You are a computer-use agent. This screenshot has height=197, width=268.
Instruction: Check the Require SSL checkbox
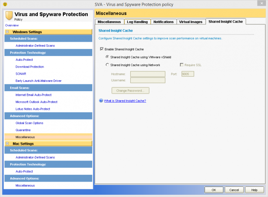pos(182,65)
